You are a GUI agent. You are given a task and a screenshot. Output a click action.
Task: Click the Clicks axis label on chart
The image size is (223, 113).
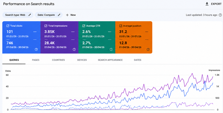[8, 71]
